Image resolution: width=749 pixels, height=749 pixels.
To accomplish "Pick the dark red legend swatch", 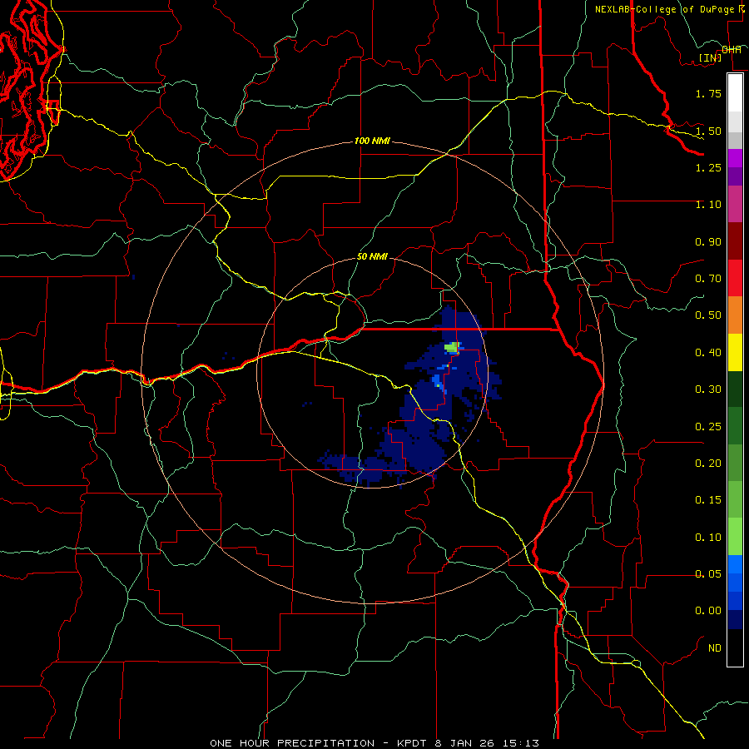I will [735, 241].
